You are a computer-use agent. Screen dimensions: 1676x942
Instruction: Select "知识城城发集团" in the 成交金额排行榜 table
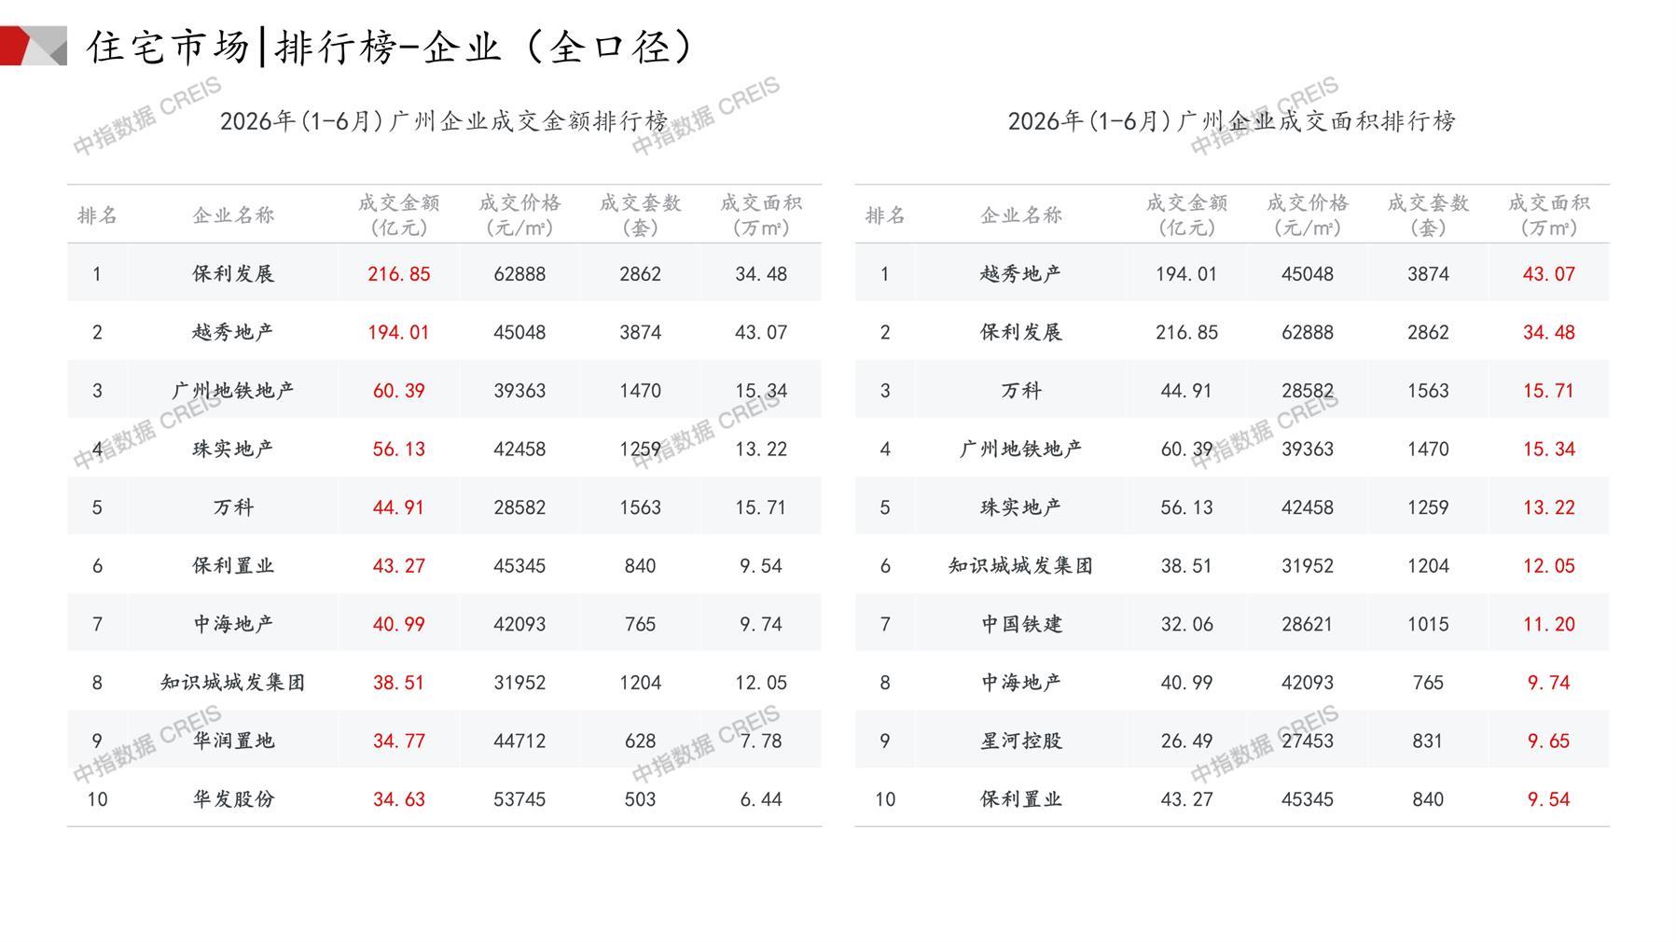(233, 683)
